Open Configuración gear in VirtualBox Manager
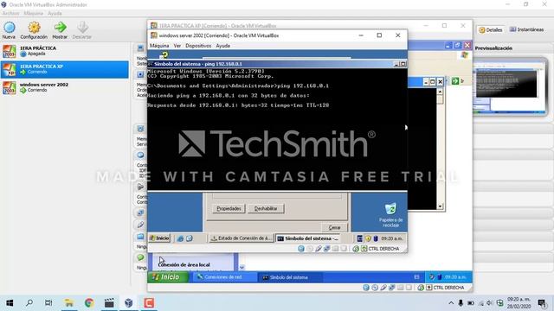 pyautogui.click(x=34, y=30)
